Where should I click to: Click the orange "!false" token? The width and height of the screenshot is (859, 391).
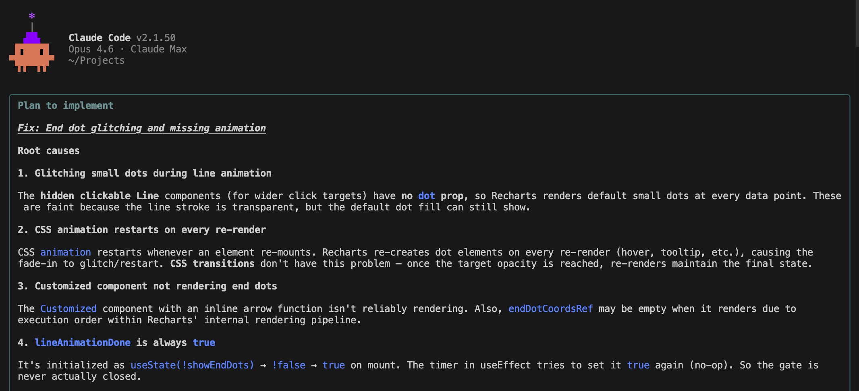(x=288, y=365)
